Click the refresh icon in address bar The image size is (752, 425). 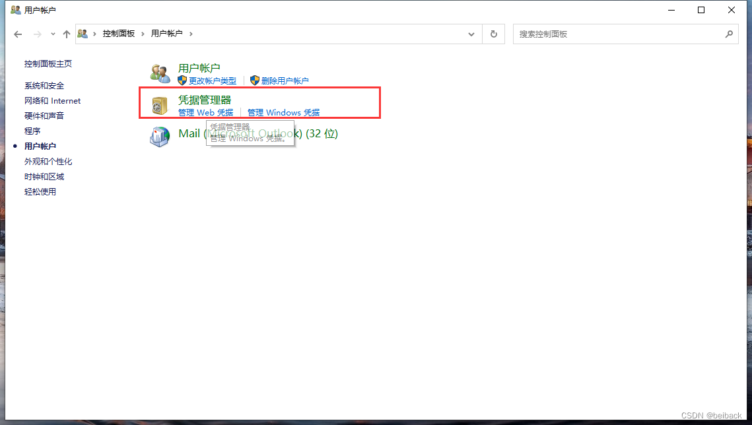[493, 34]
